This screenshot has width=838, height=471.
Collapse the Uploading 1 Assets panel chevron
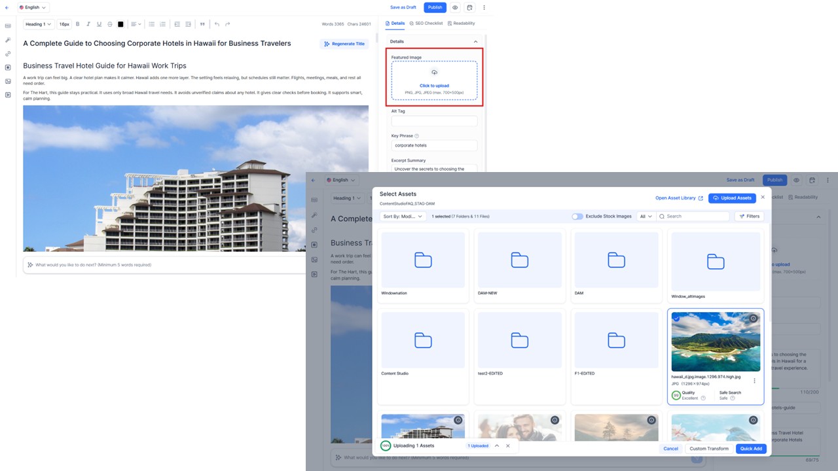(x=497, y=445)
